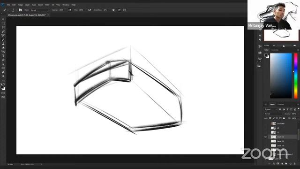Switch to the Swatches tab

point(275,50)
